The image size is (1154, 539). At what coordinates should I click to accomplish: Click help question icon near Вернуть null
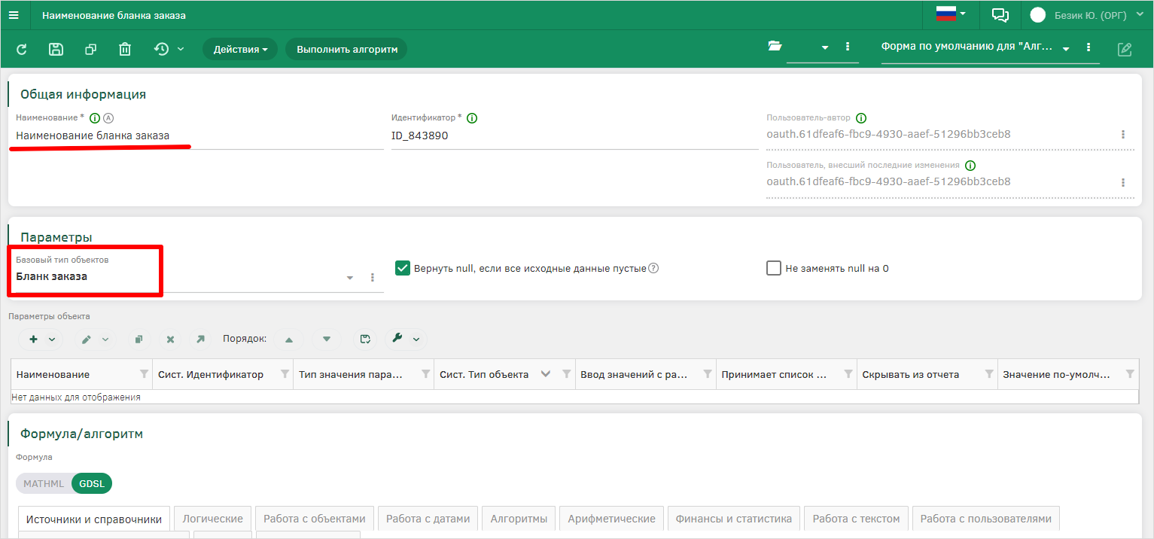pos(653,268)
